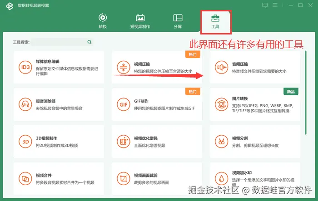Click the 3D视频制作 title text
The width and height of the screenshot is (318, 201).
point(46,138)
